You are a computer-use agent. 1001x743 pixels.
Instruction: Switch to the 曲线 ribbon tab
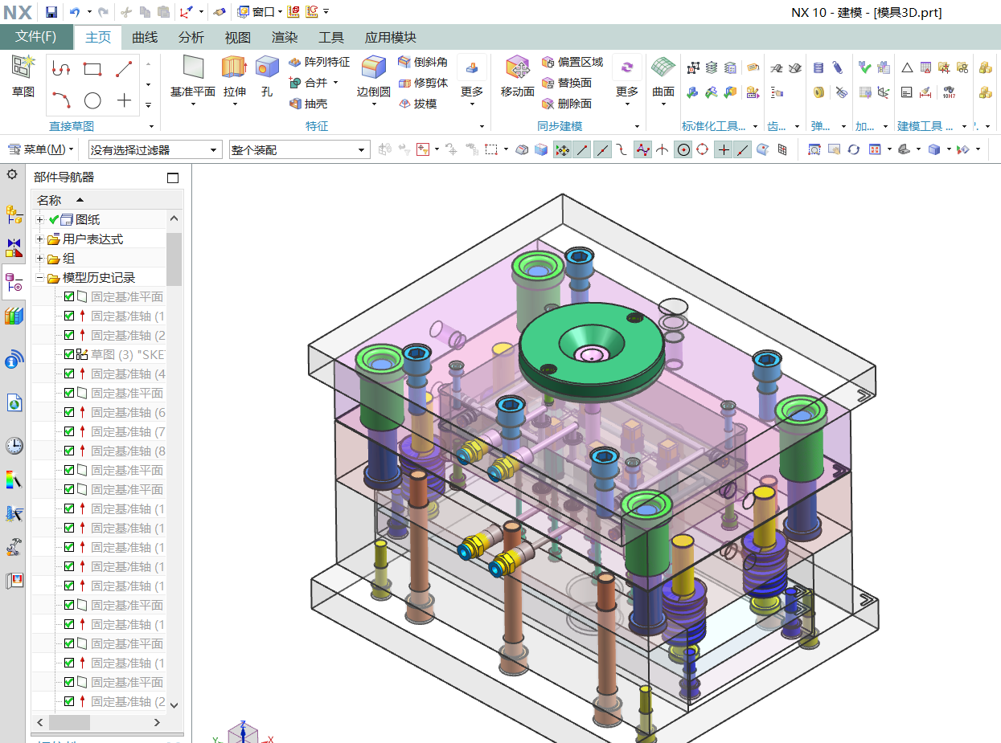pos(145,37)
